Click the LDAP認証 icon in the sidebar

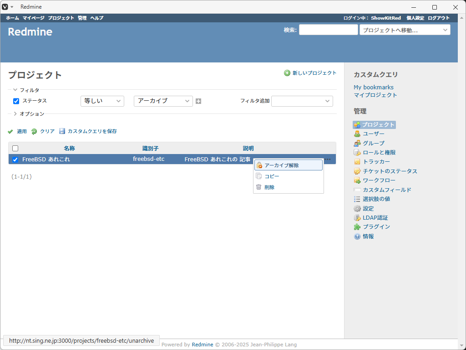click(357, 218)
